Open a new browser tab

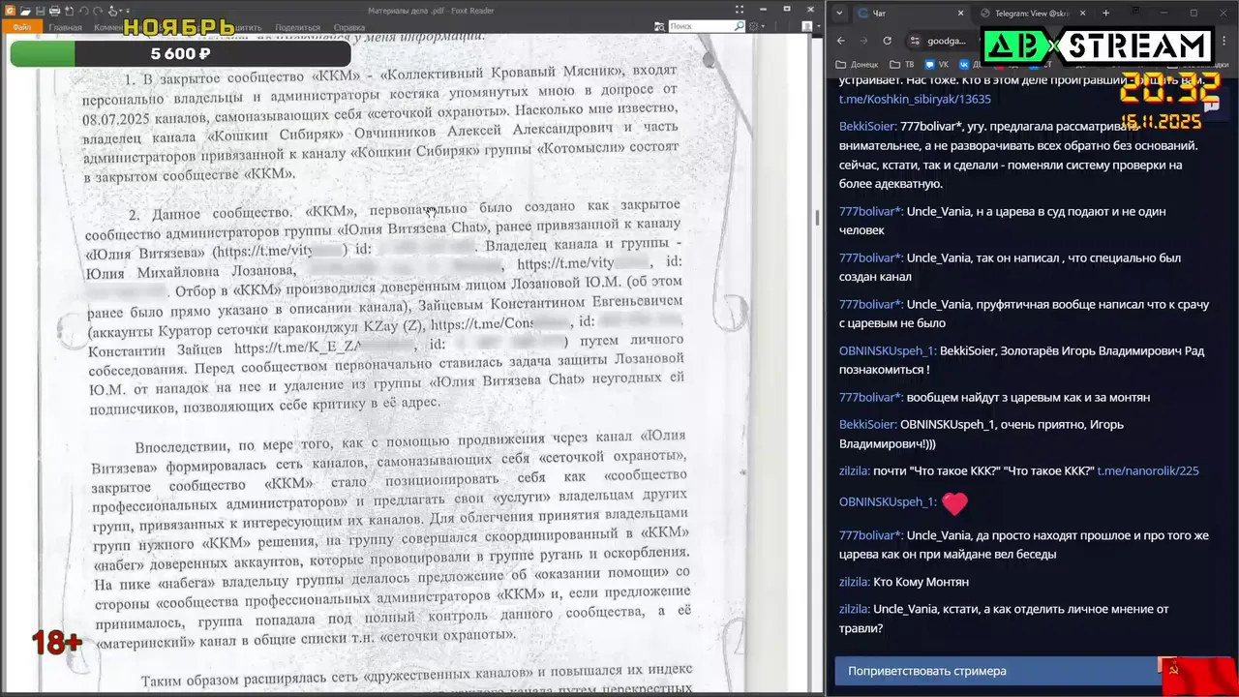click(1105, 13)
